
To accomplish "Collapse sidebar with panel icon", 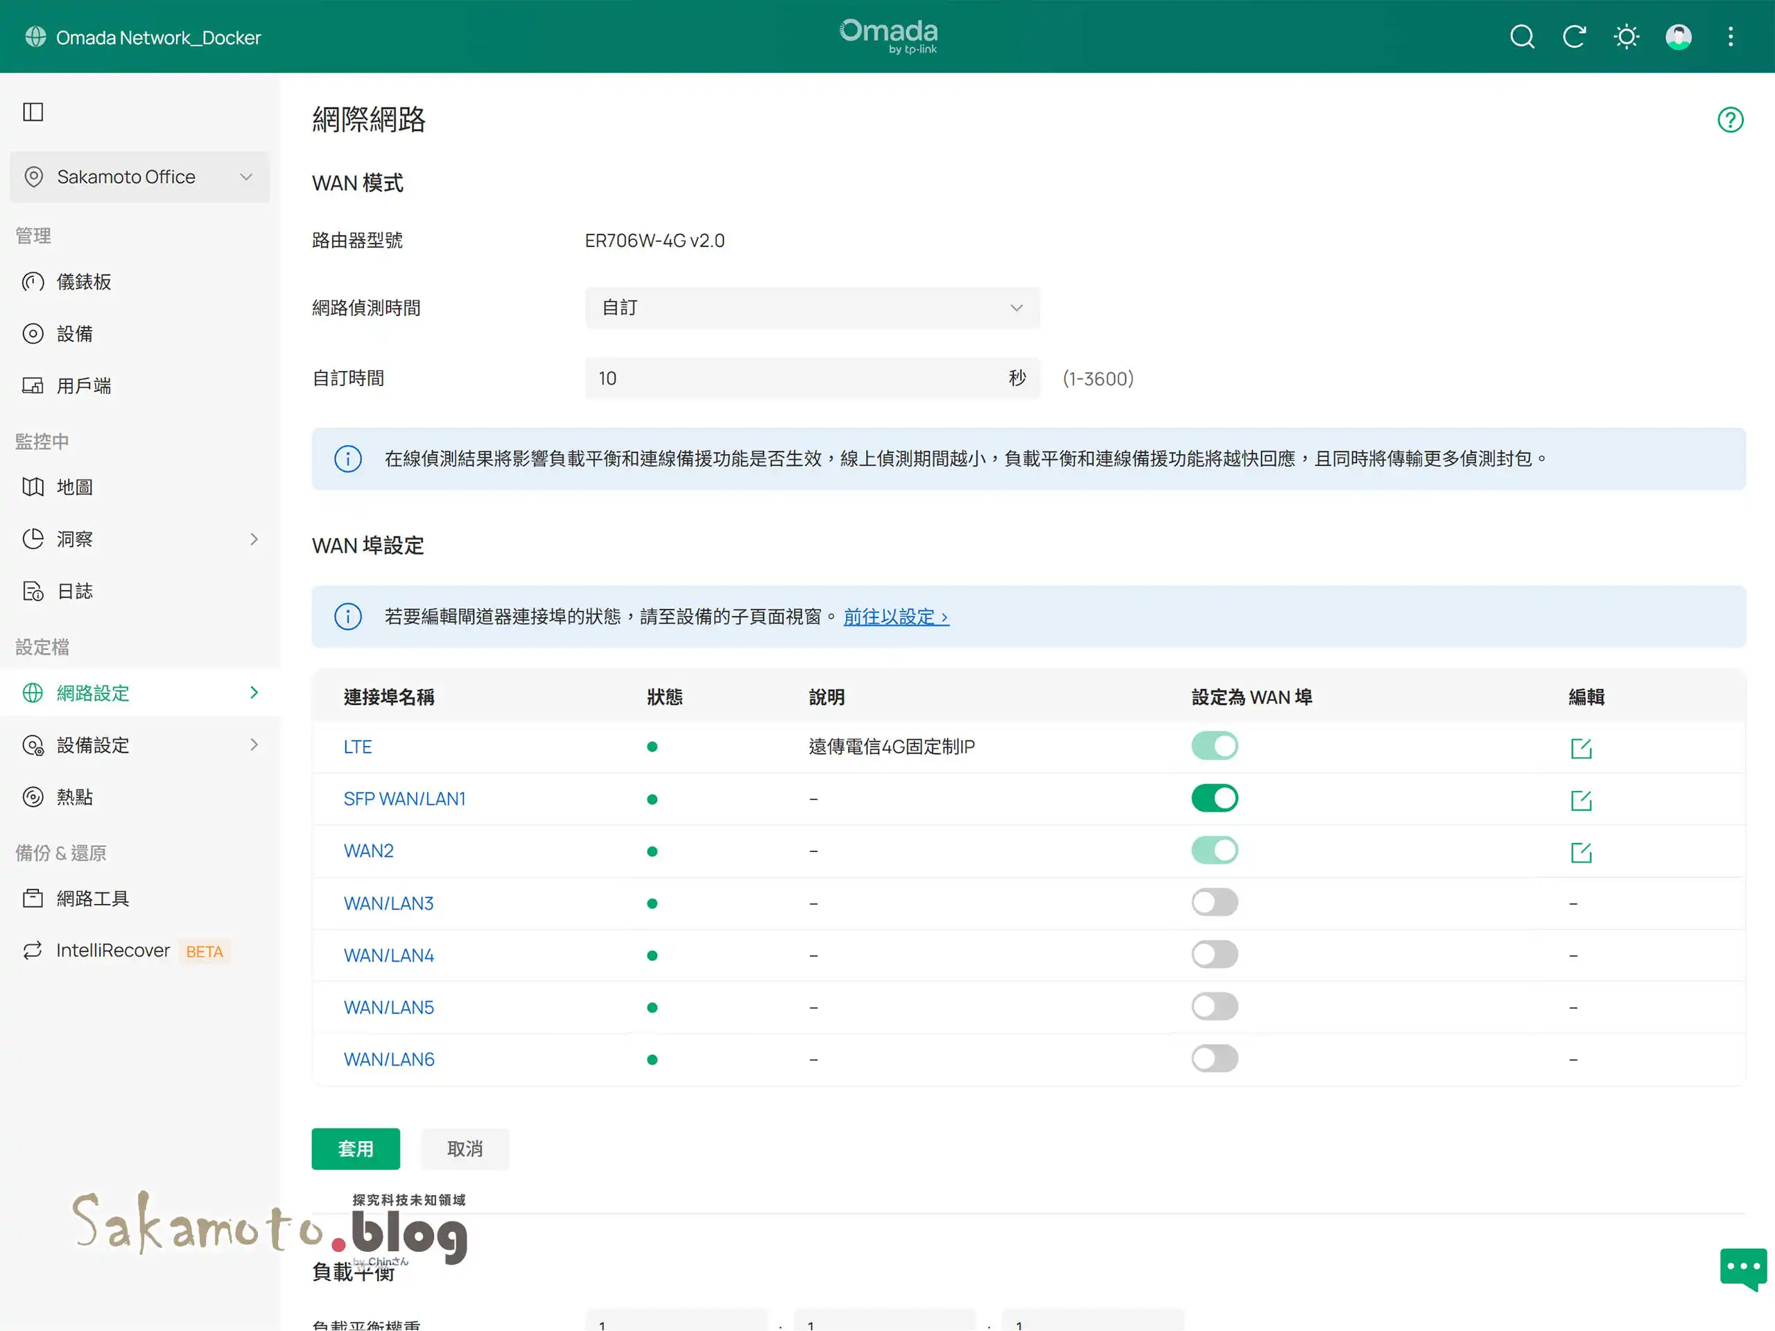I will coord(33,112).
